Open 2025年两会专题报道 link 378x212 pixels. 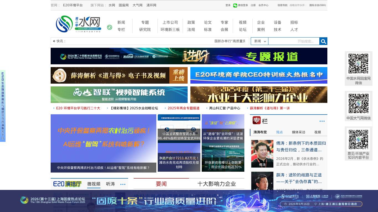click(183, 108)
